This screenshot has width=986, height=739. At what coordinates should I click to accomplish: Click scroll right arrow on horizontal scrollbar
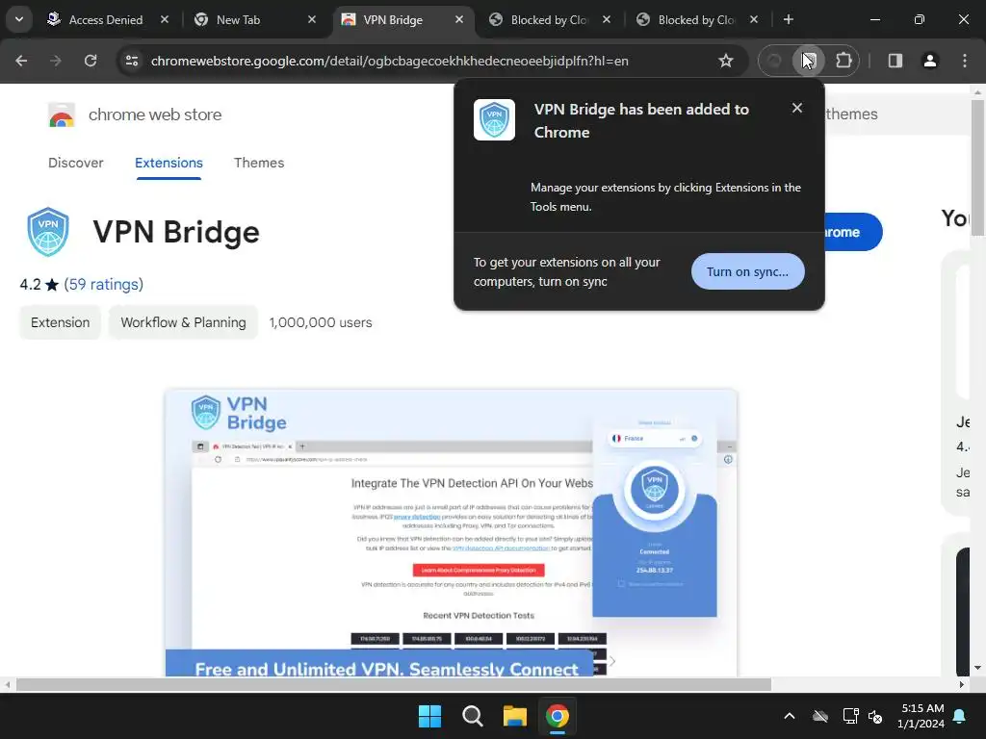click(x=961, y=684)
